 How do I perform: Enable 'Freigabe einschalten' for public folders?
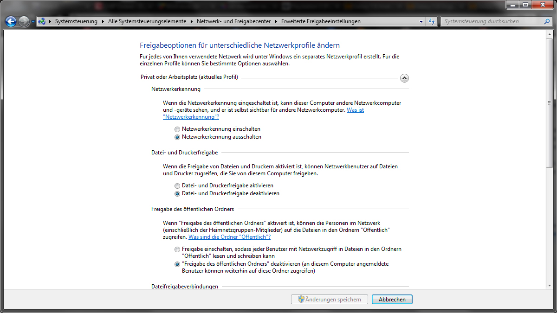(x=177, y=249)
